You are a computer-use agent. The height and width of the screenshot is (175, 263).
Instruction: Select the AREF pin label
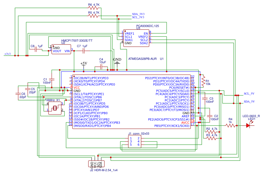tap(185, 116)
